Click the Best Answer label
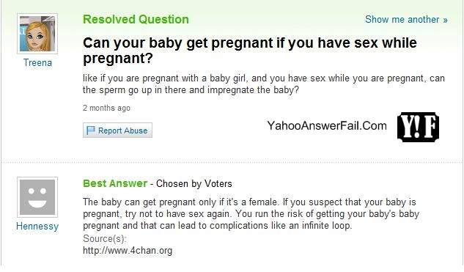This screenshot has width=464, height=272. (x=115, y=183)
